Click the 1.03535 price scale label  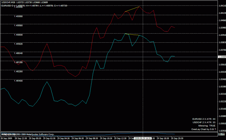[222, 72]
